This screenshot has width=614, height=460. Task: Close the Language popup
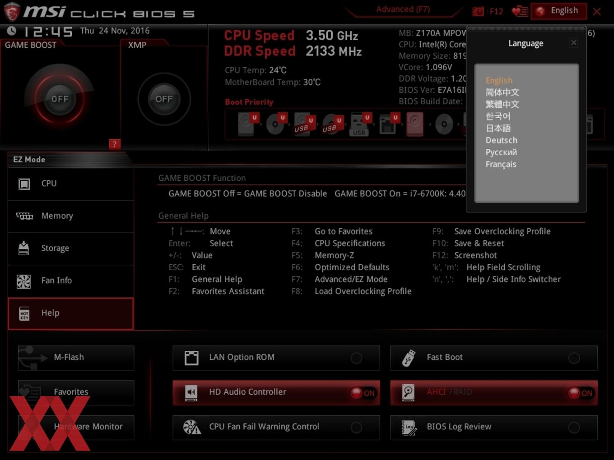[x=573, y=43]
